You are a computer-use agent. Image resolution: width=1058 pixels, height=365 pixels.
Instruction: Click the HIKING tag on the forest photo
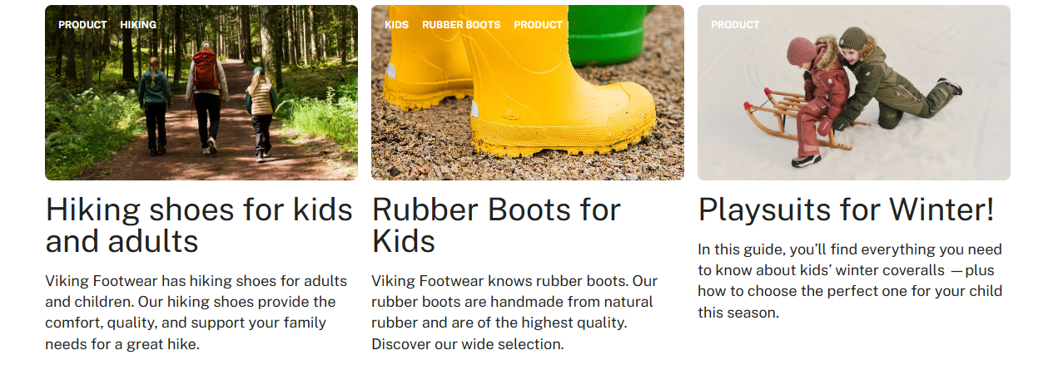click(138, 25)
